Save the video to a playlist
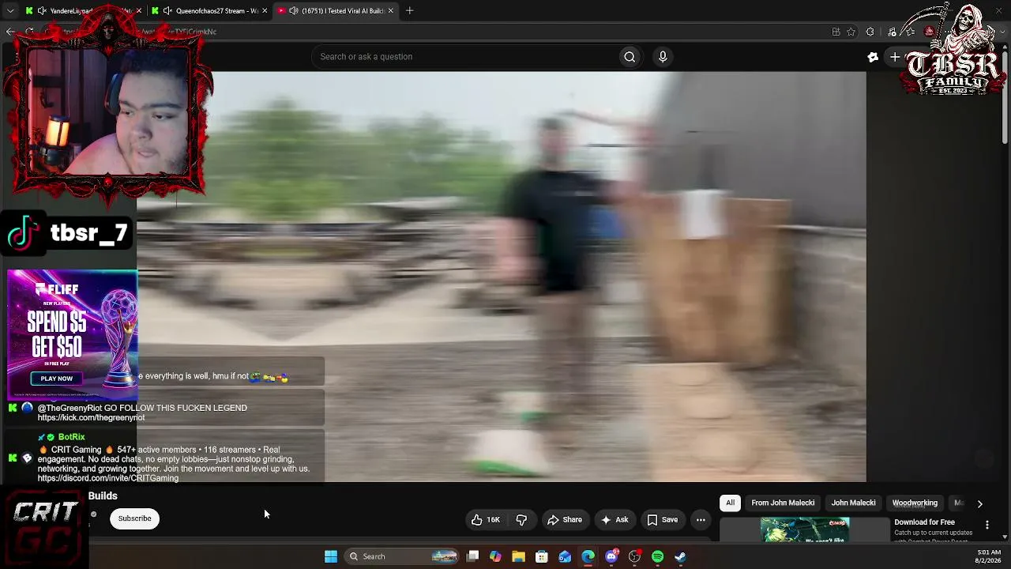 point(662,520)
